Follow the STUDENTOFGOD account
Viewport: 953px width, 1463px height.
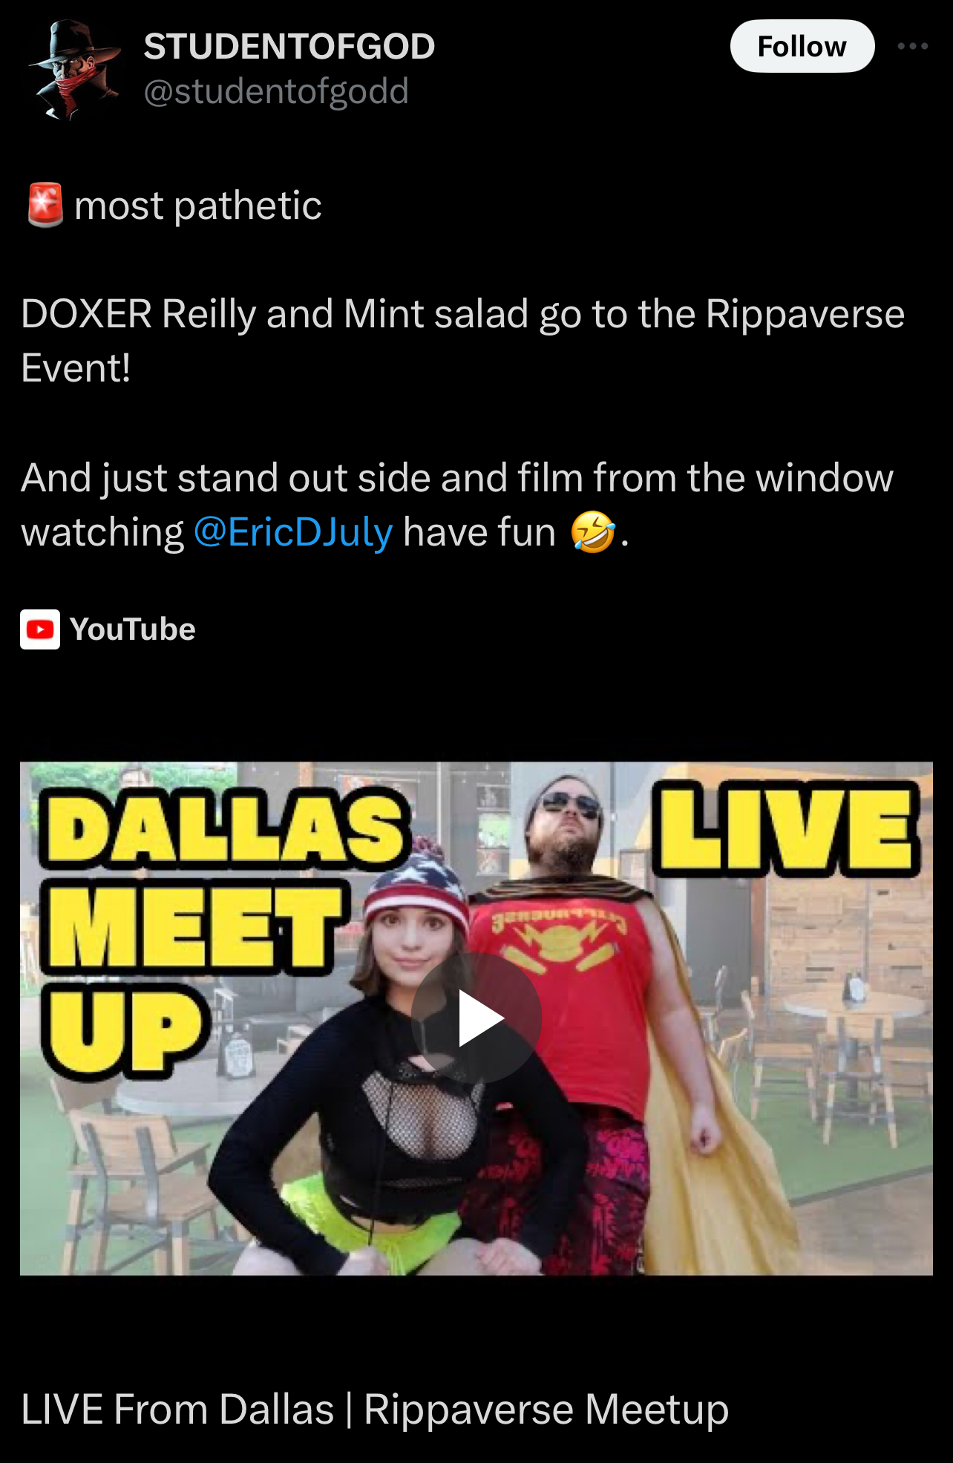point(802,46)
